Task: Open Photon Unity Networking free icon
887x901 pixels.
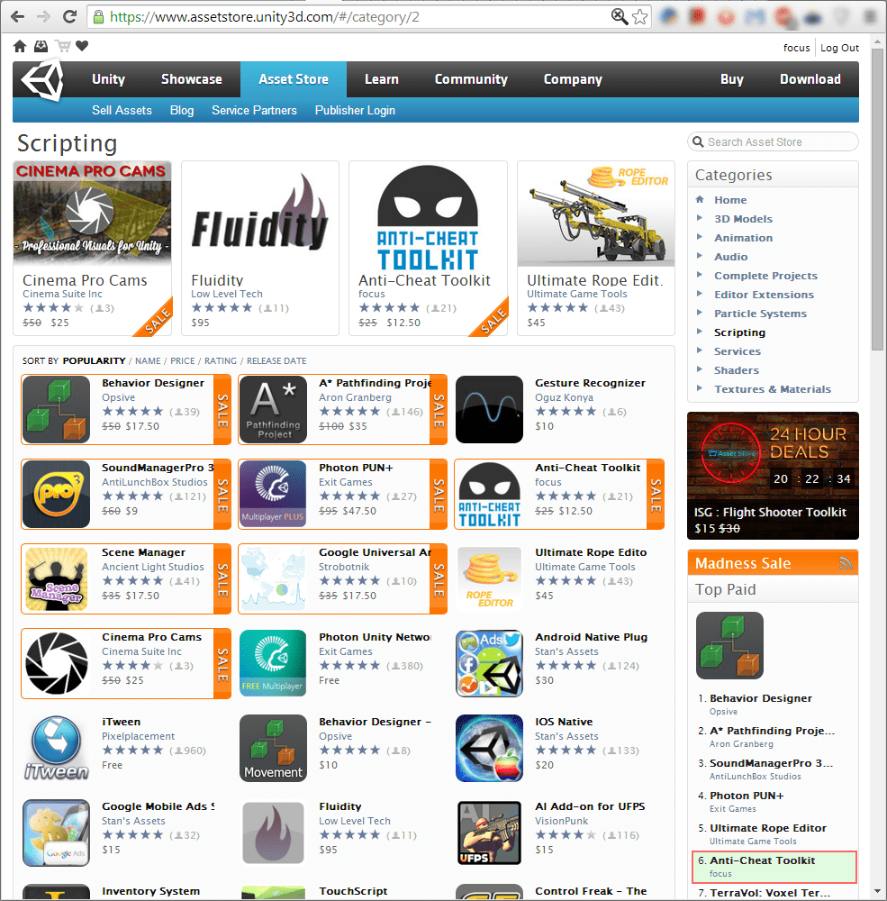Action: pyautogui.click(x=273, y=663)
